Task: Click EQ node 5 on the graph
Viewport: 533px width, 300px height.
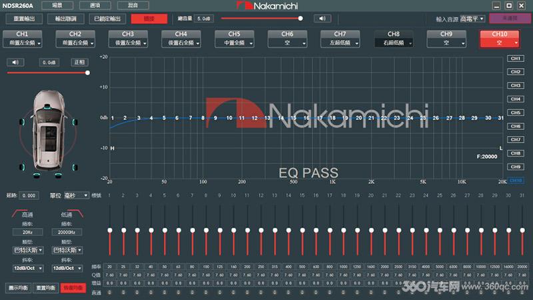Action: [x=164, y=118]
